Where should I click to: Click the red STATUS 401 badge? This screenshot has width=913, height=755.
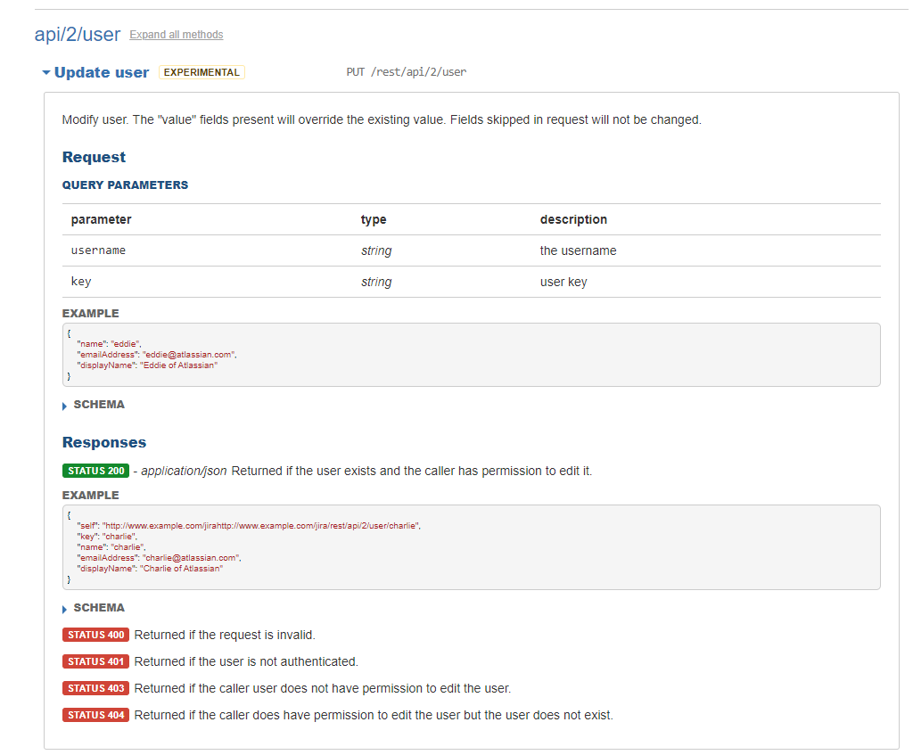coord(96,661)
